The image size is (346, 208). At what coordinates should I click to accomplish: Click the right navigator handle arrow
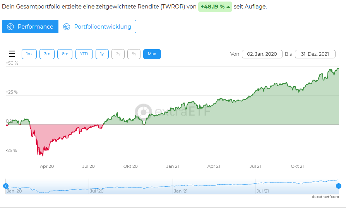click(x=339, y=186)
